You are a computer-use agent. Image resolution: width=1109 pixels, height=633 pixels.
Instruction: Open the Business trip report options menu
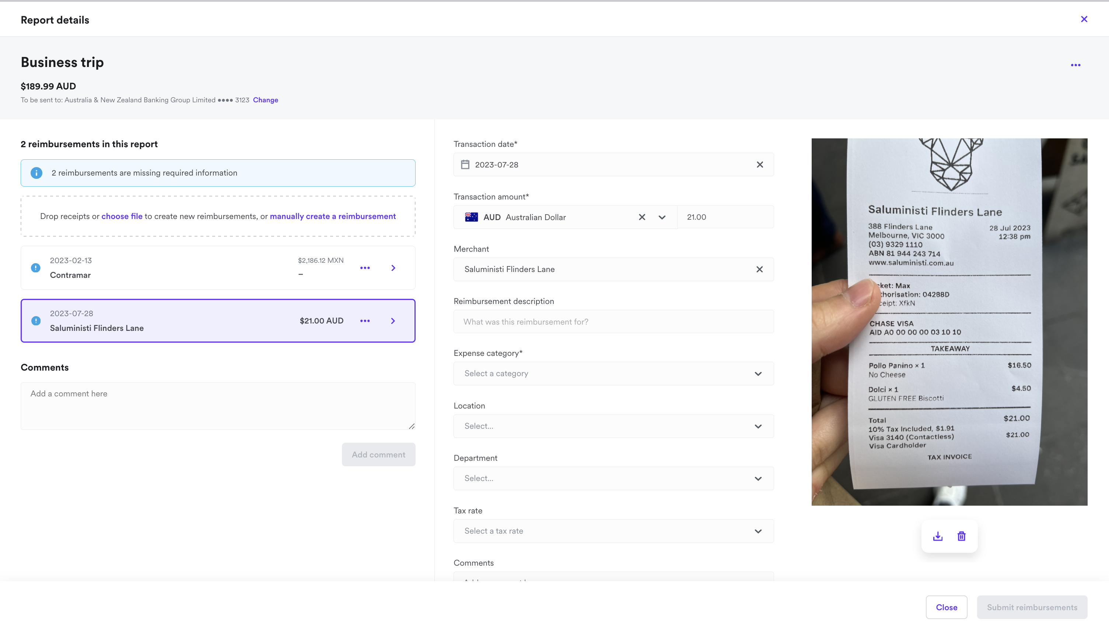pyautogui.click(x=1075, y=65)
